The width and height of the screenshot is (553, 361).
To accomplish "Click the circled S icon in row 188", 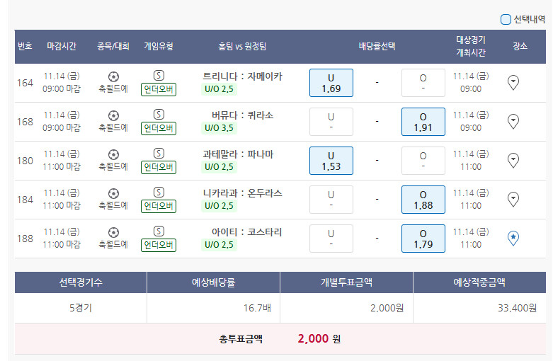I will click(159, 231).
